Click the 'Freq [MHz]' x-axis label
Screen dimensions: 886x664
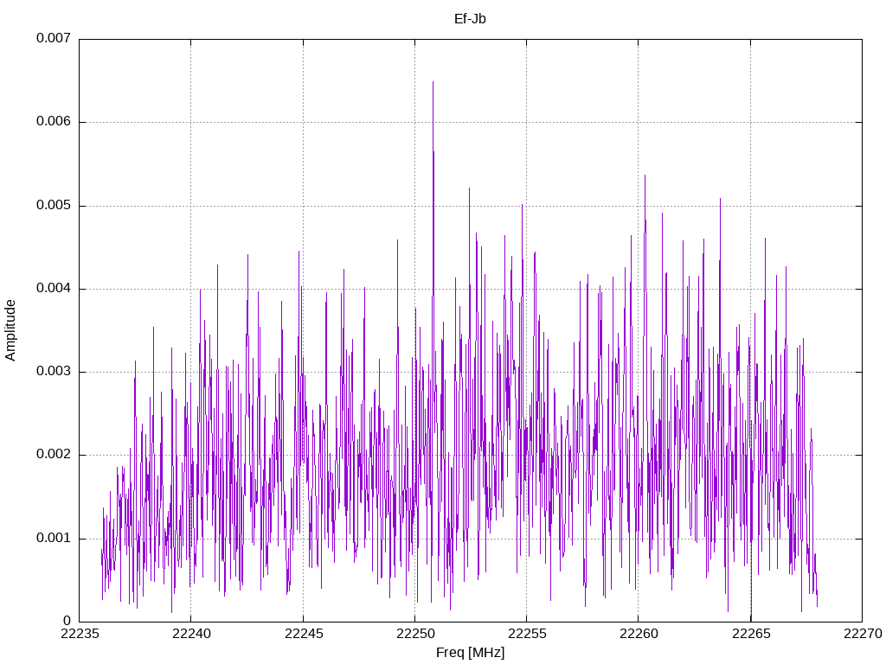(x=470, y=653)
